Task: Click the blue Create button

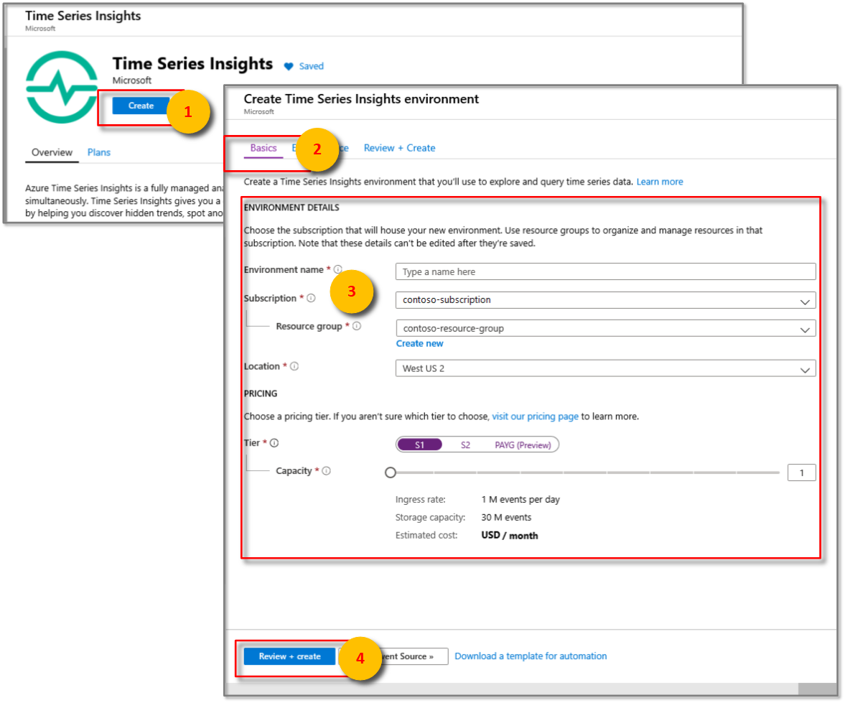Action: (141, 106)
